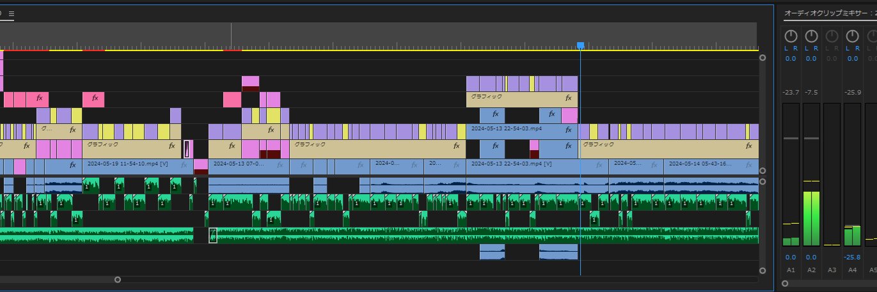Click top vertical scroll handle of video tracks
The image size is (877, 292).
coord(762,58)
